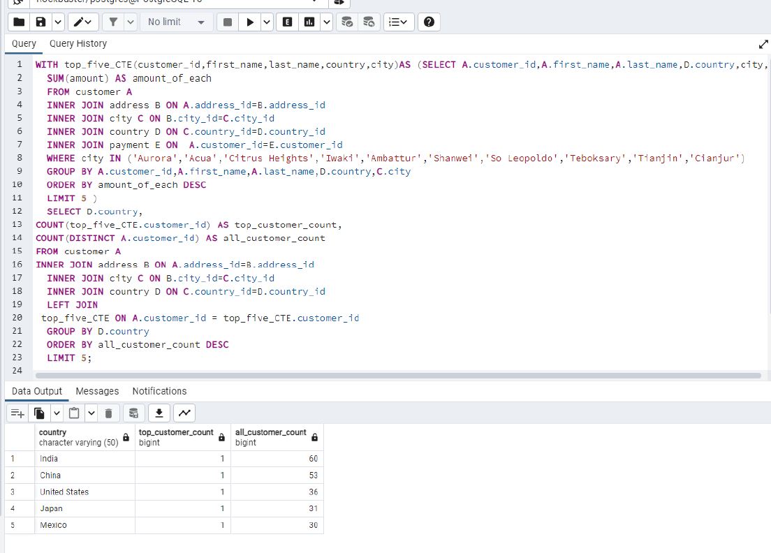Open the Help question mark icon
The image size is (771, 553).
point(429,22)
